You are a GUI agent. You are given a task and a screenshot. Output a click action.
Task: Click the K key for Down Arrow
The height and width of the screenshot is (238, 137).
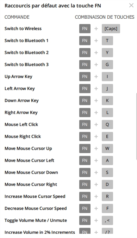click(x=107, y=100)
